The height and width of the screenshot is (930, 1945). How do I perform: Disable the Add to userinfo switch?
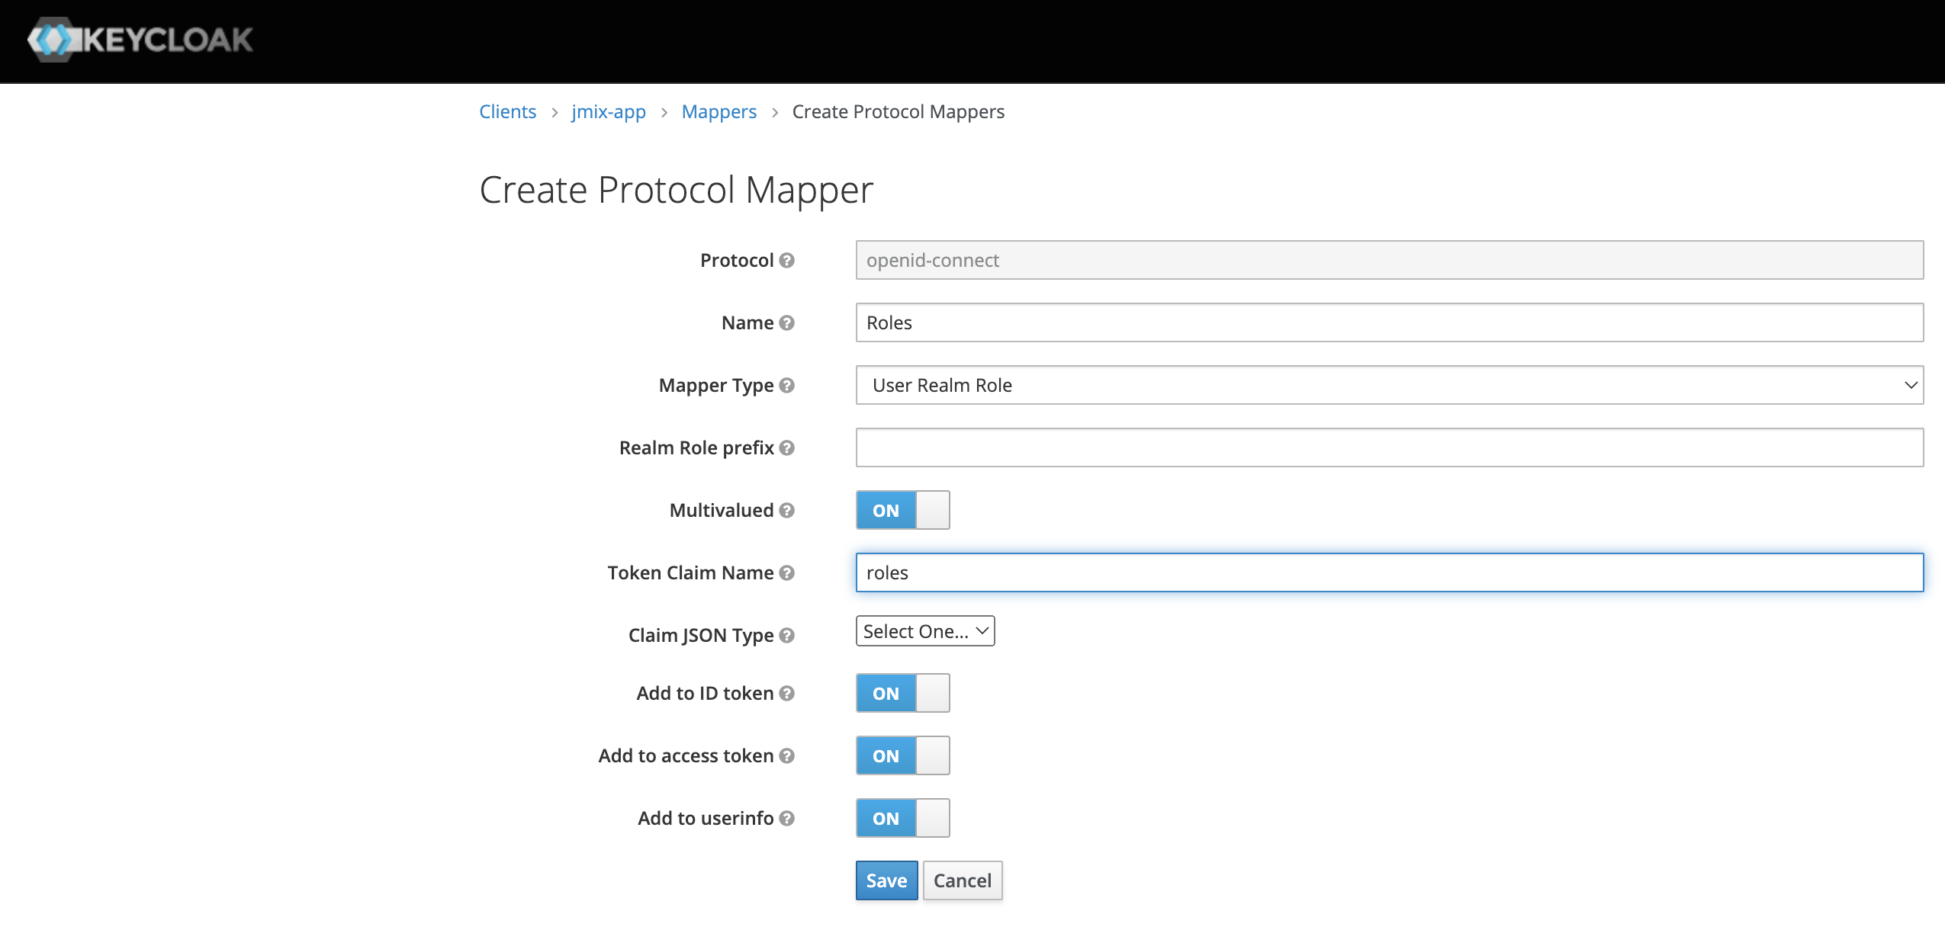click(902, 818)
